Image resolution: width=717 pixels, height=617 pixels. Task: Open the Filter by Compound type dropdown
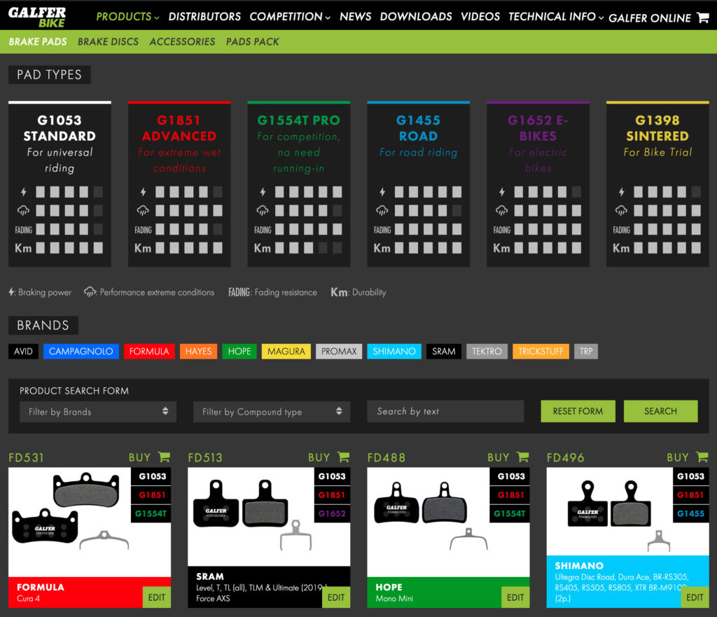click(272, 412)
